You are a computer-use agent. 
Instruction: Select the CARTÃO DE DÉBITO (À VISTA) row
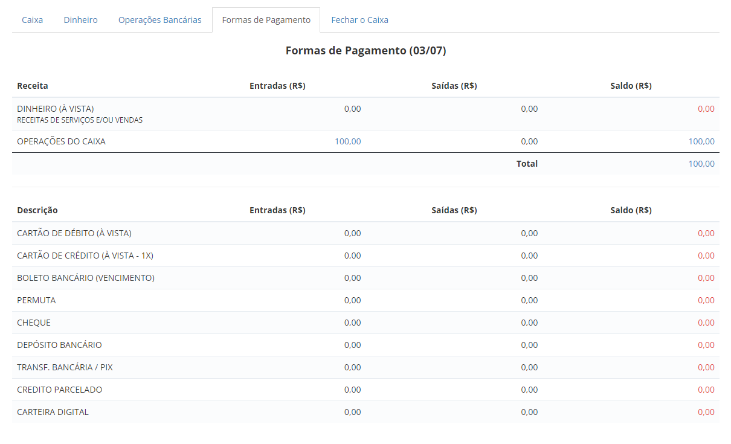365,233
